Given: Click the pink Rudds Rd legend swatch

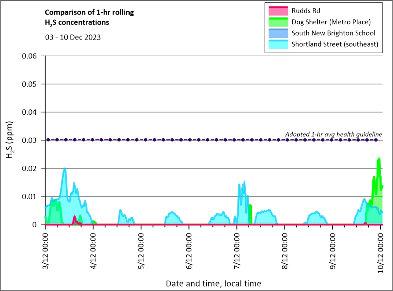Looking at the screenshot, I should [277, 10].
